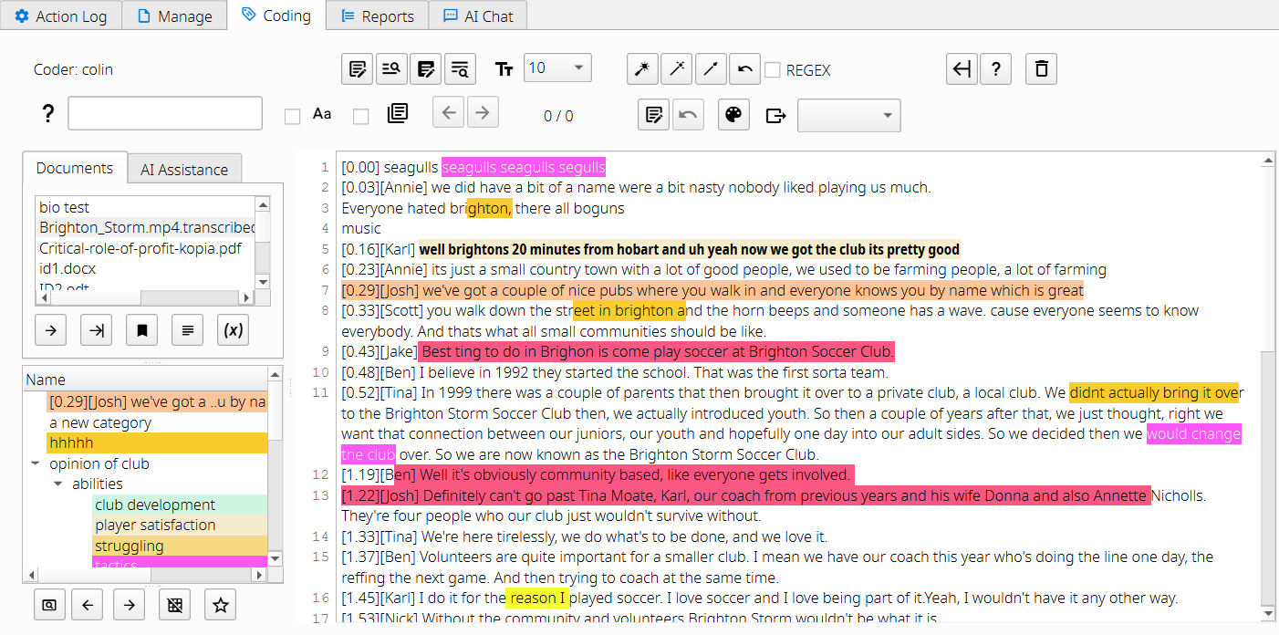Click the bookmark icon under the file list
The height and width of the screenshot is (635, 1279).
point(141,330)
